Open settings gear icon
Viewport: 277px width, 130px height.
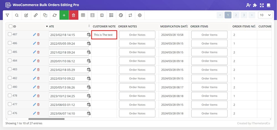coord(140,15)
